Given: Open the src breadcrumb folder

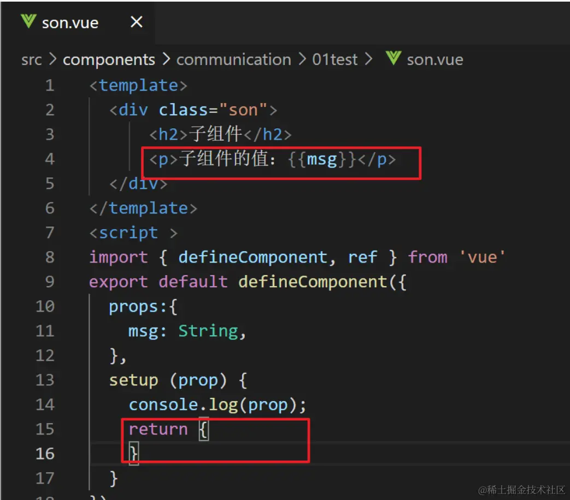Looking at the screenshot, I should pyautogui.click(x=31, y=59).
